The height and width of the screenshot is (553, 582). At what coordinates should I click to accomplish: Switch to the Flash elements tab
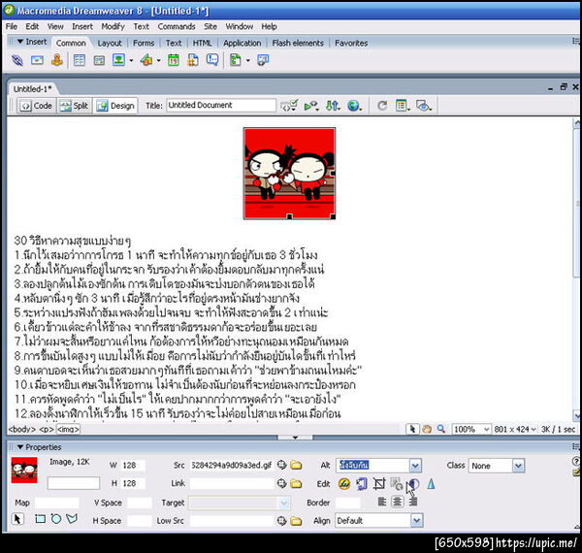tap(298, 43)
